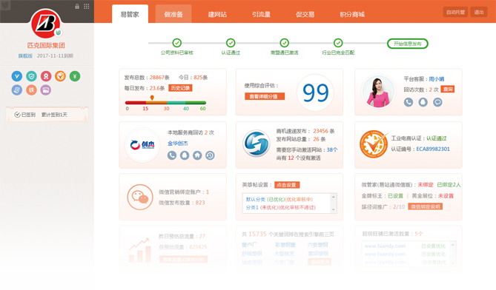Toggle the 自动托管 switch button

click(455, 12)
